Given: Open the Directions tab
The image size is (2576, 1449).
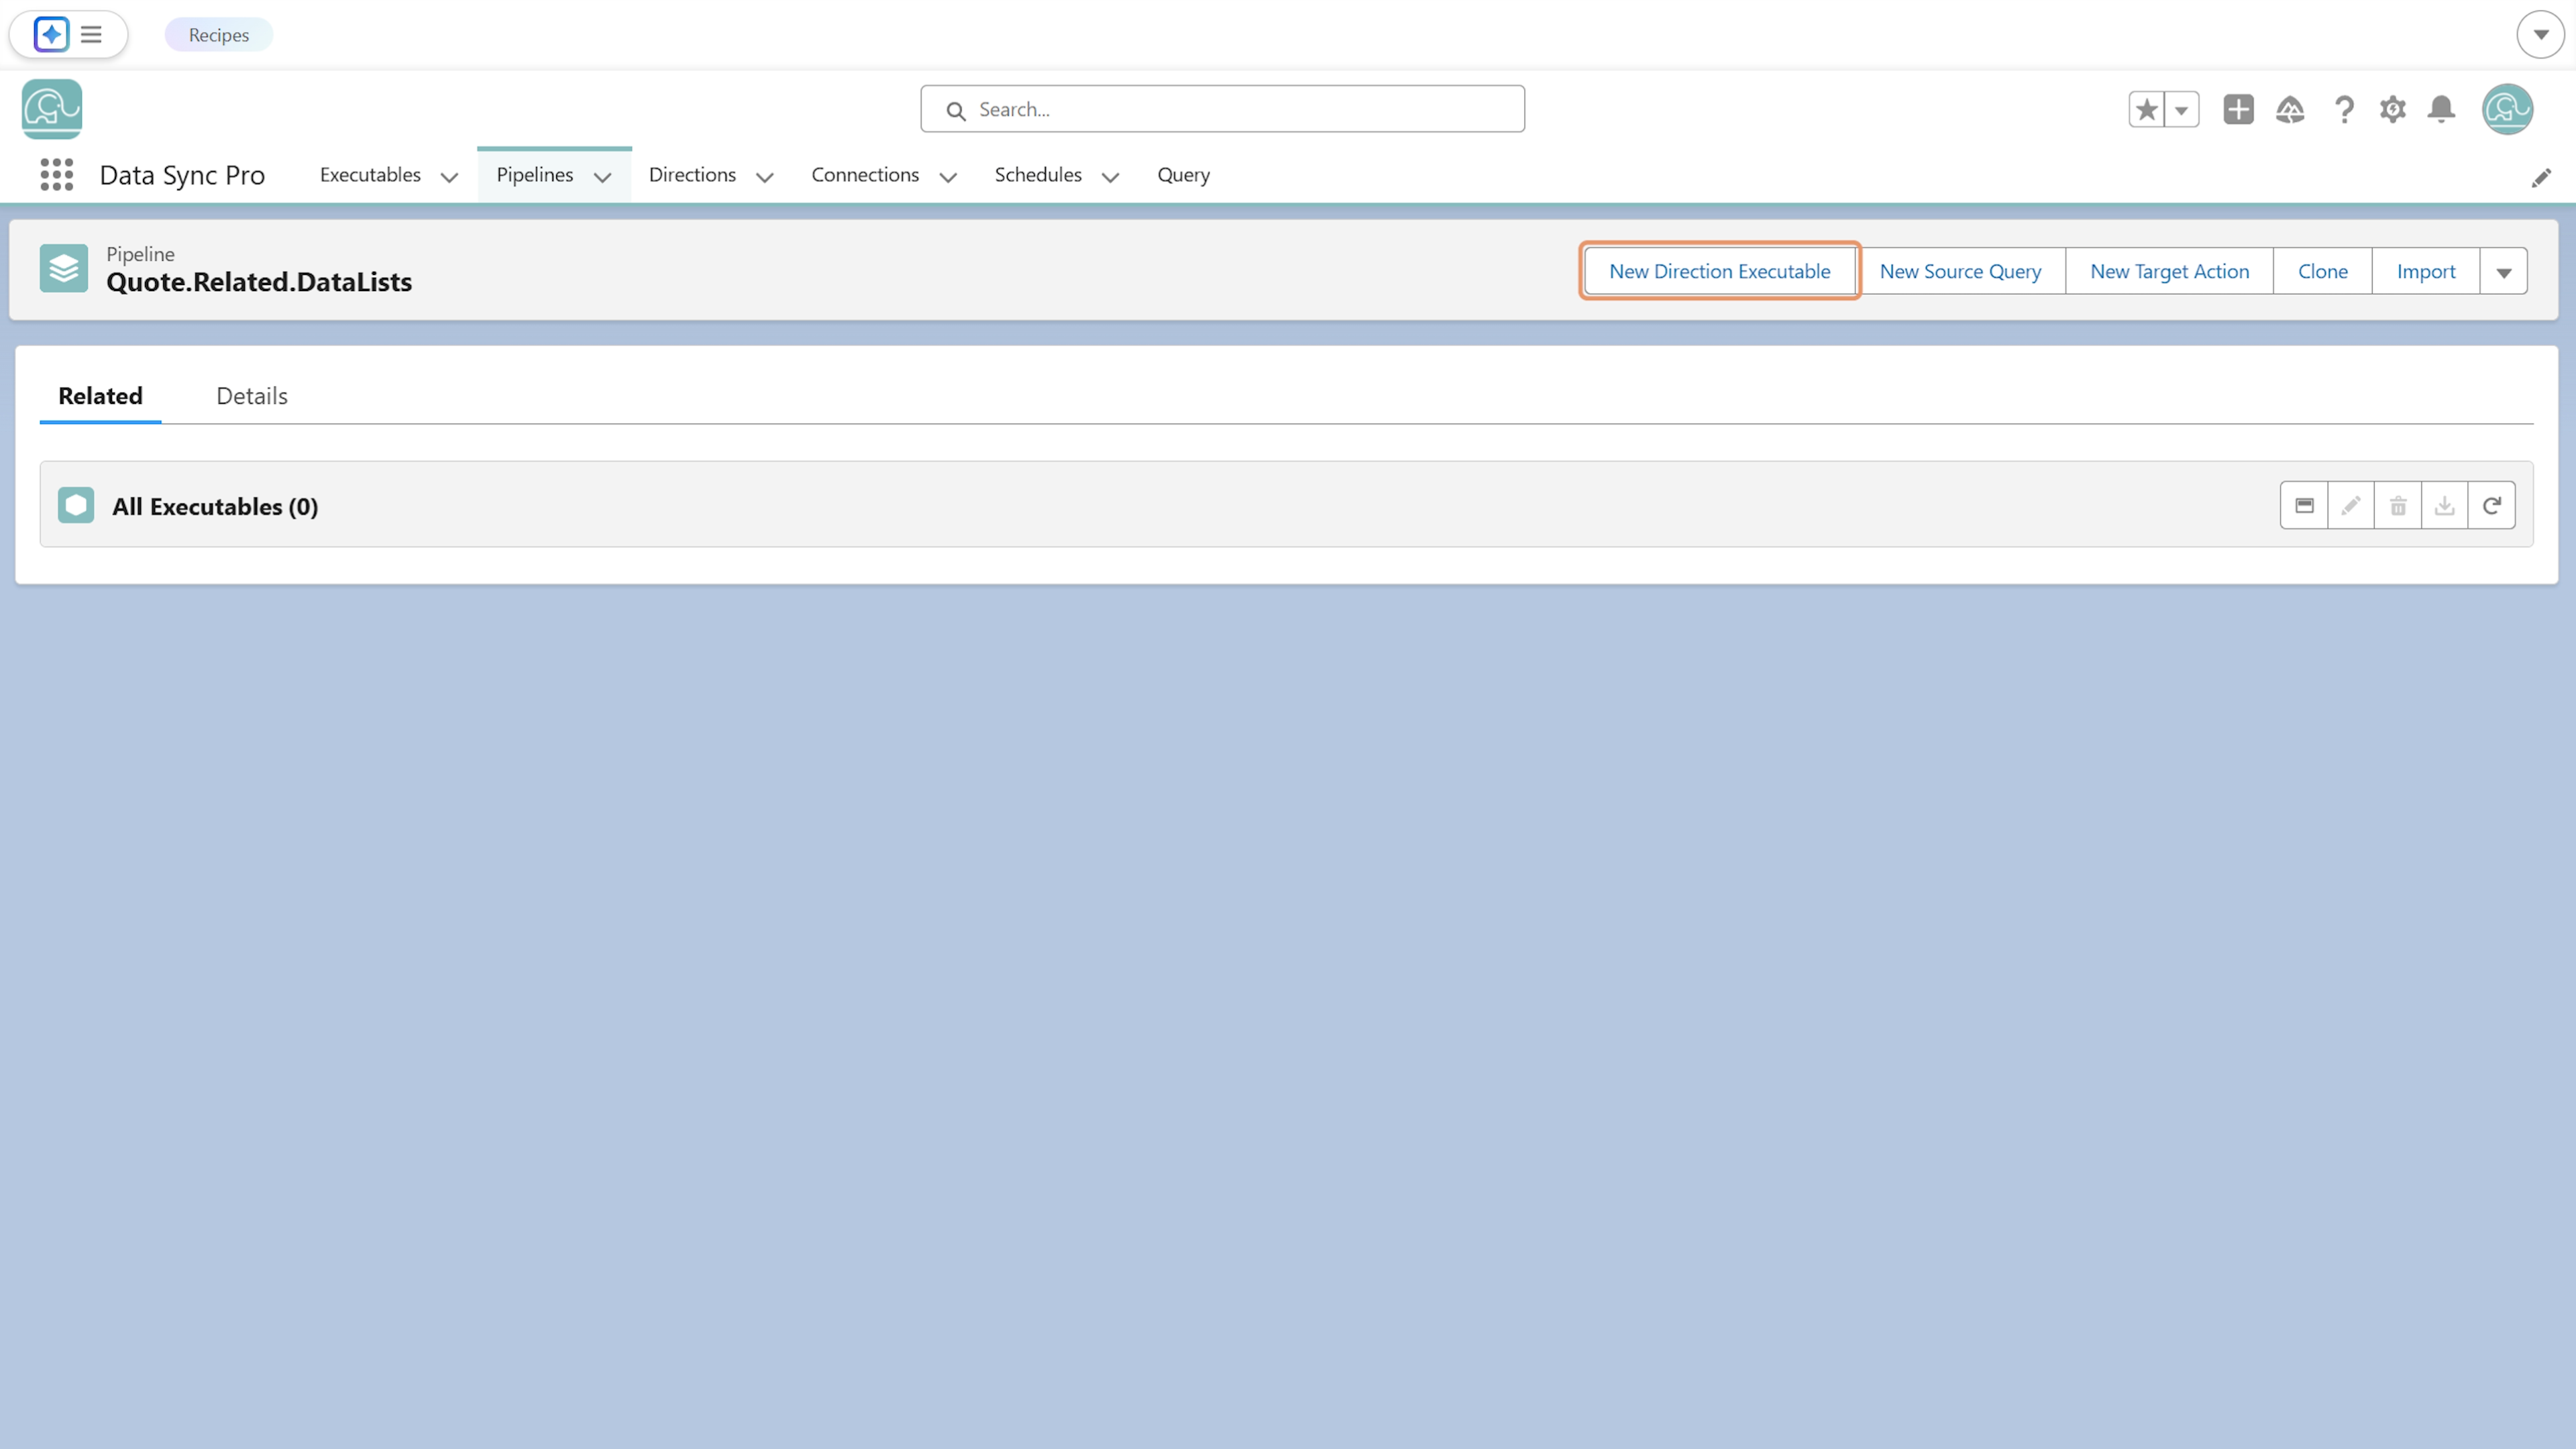Looking at the screenshot, I should (692, 174).
